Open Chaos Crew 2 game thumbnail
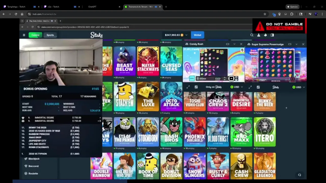 click(x=218, y=102)
